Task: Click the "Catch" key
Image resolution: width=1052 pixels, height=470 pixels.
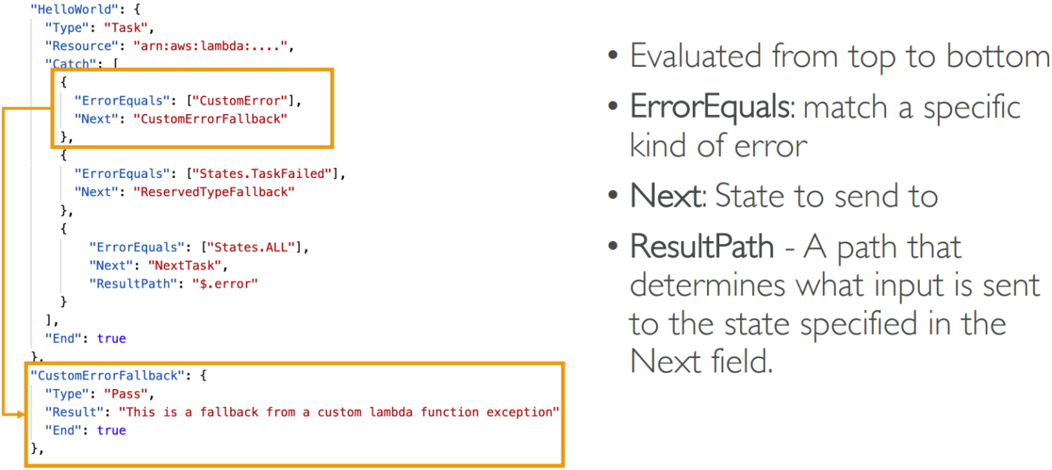Action: [67, 64]
